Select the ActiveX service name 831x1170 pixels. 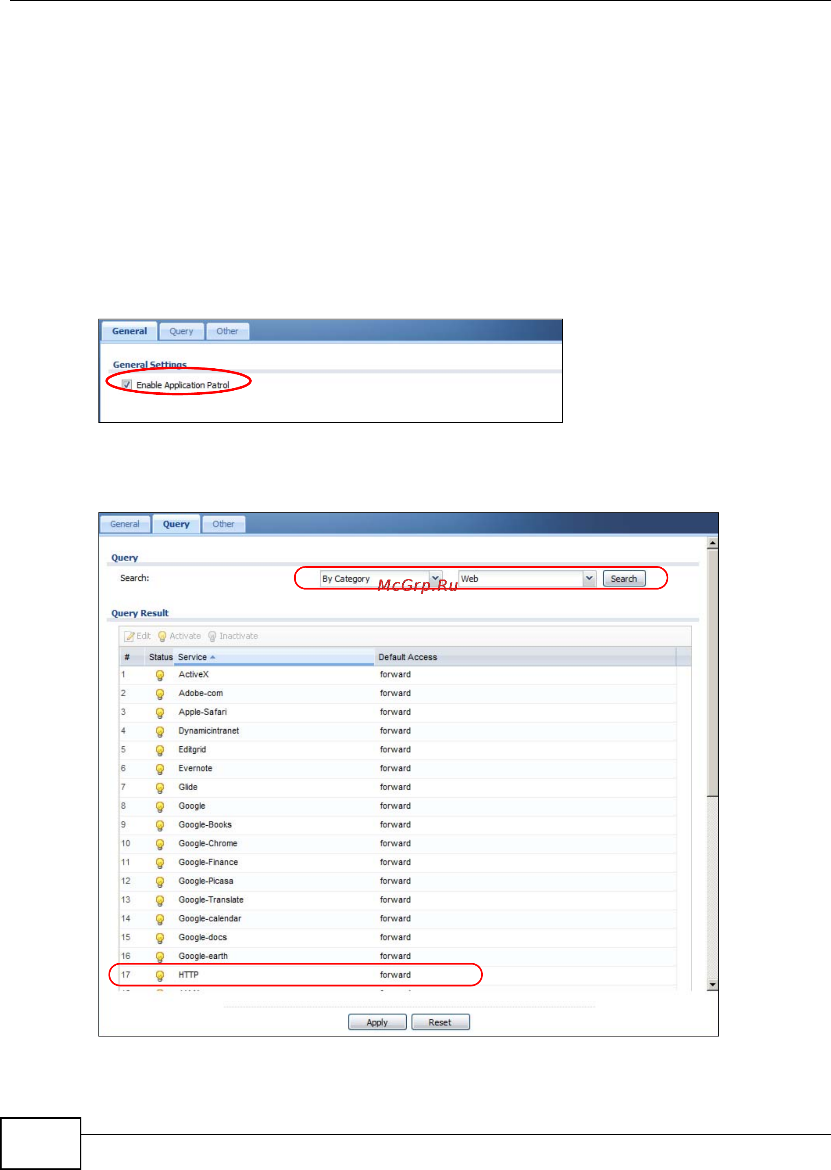click(x=194, y=675)
